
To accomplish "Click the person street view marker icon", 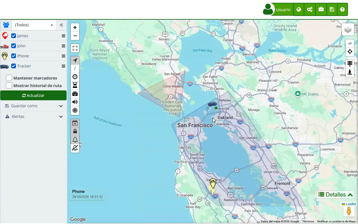I will pos(350,73).
